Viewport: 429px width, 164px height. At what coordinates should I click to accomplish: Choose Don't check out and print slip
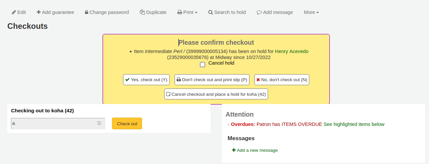[x=212, y=80]
